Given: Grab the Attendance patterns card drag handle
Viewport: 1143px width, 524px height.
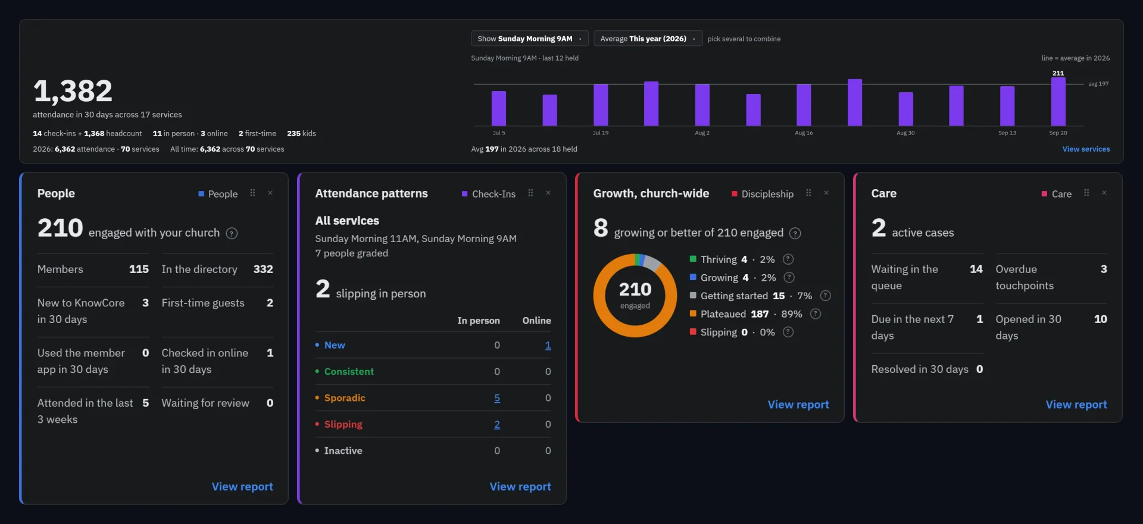Looking at the screenshot, I should 530,193.
